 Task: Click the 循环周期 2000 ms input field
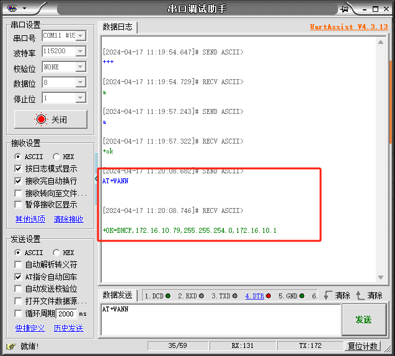[x=66, y=314]
